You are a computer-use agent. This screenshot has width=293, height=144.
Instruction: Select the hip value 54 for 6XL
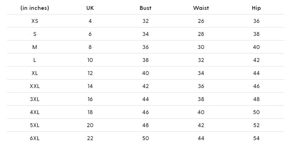(x=256, y=138)
